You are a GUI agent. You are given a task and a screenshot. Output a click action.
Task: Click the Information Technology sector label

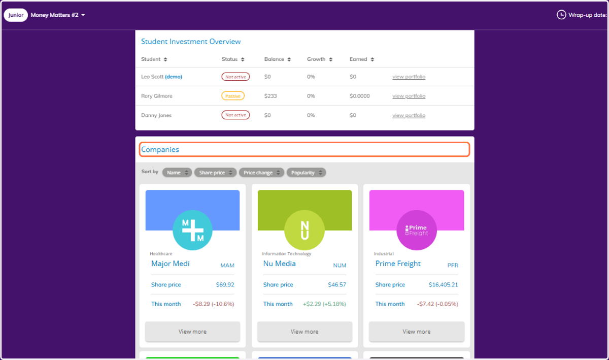(286, 253)
